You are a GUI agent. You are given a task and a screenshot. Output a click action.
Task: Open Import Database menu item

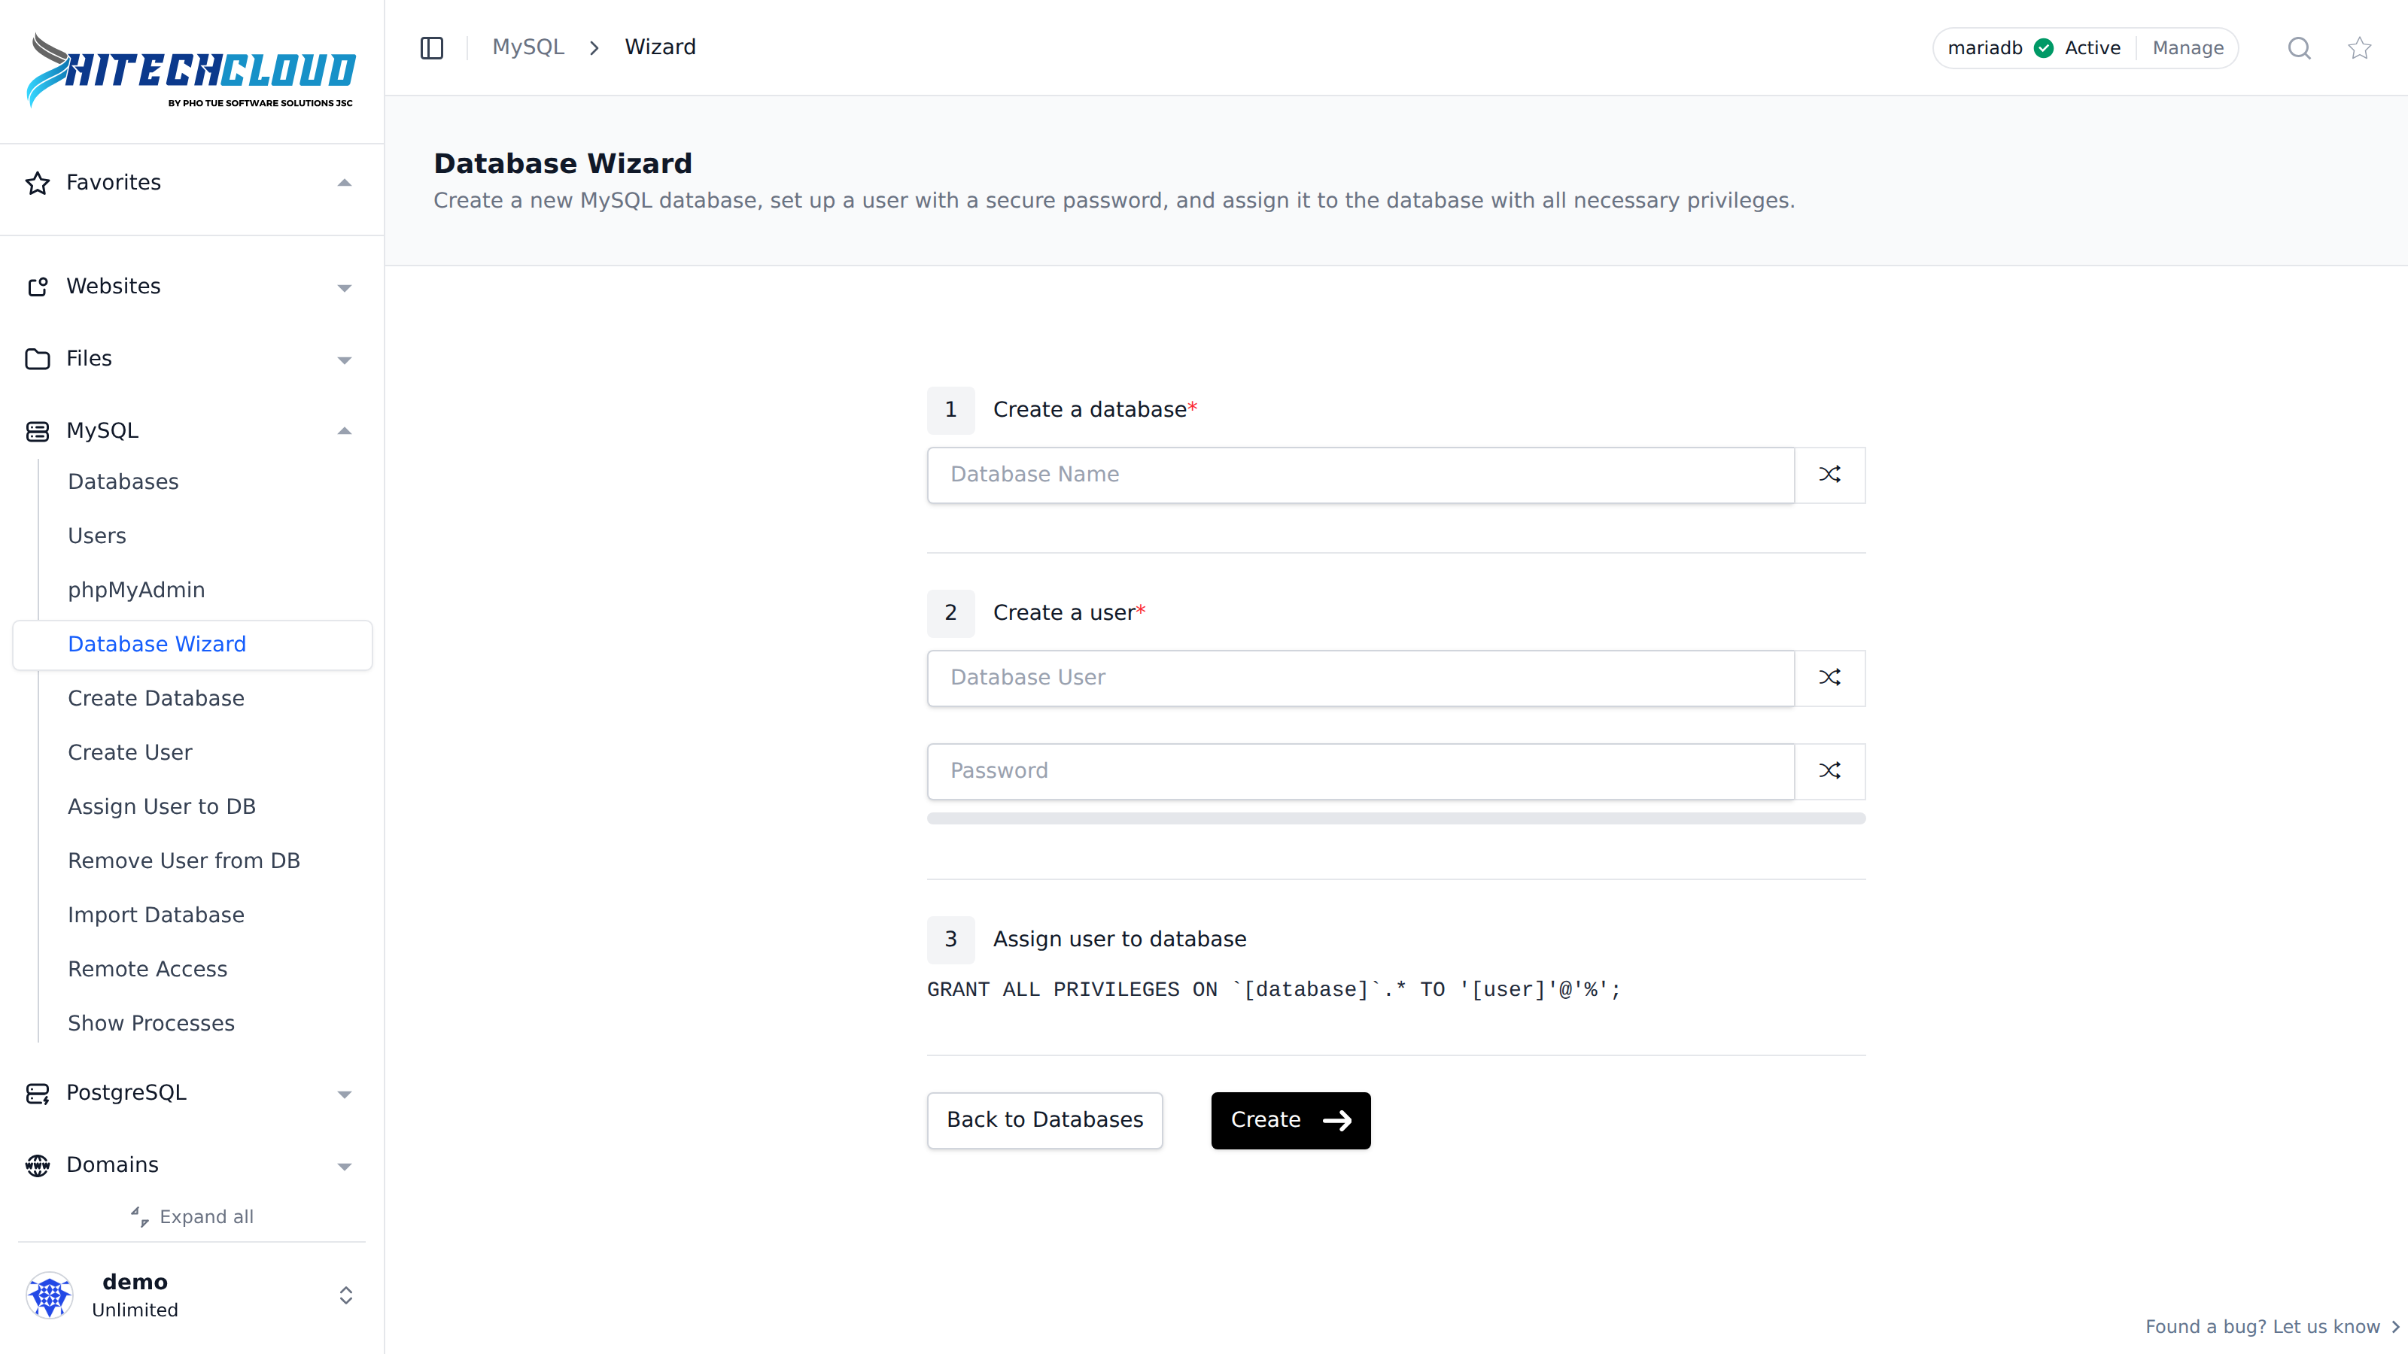pos(156,915)
